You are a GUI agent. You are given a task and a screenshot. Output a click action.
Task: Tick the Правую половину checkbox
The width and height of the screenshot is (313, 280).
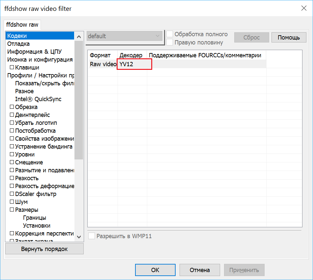(x=170, y=42)
